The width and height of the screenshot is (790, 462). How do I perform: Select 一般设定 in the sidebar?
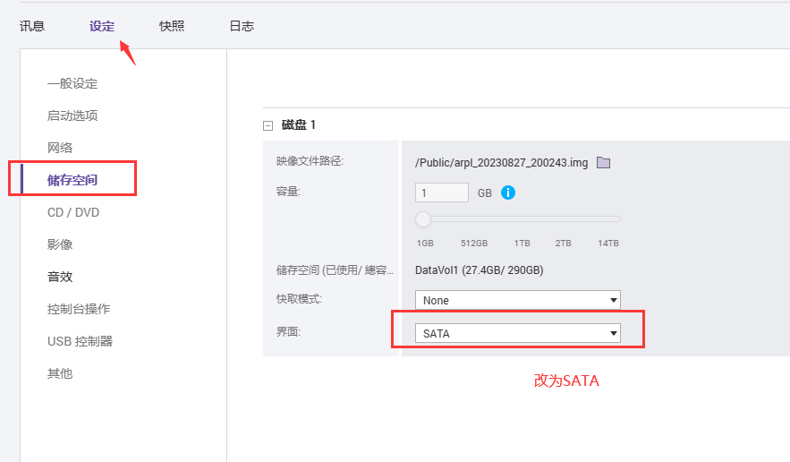coord(72,83)
